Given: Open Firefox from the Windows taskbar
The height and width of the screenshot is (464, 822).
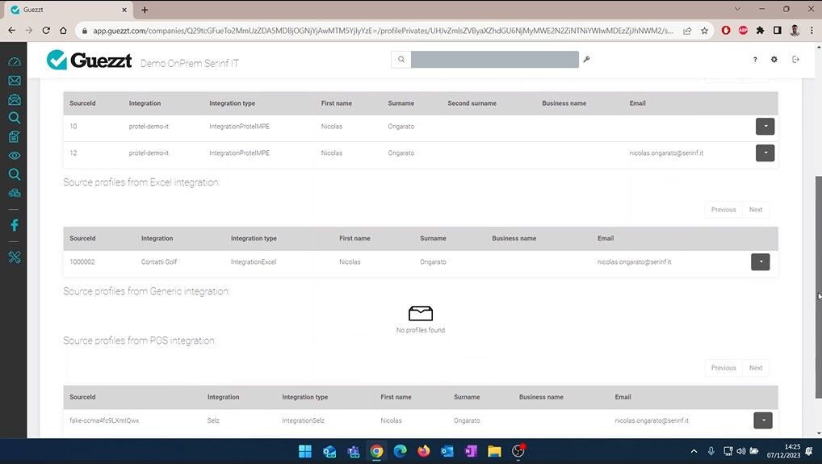Looking at the screenshot, I should click(424, 451).
